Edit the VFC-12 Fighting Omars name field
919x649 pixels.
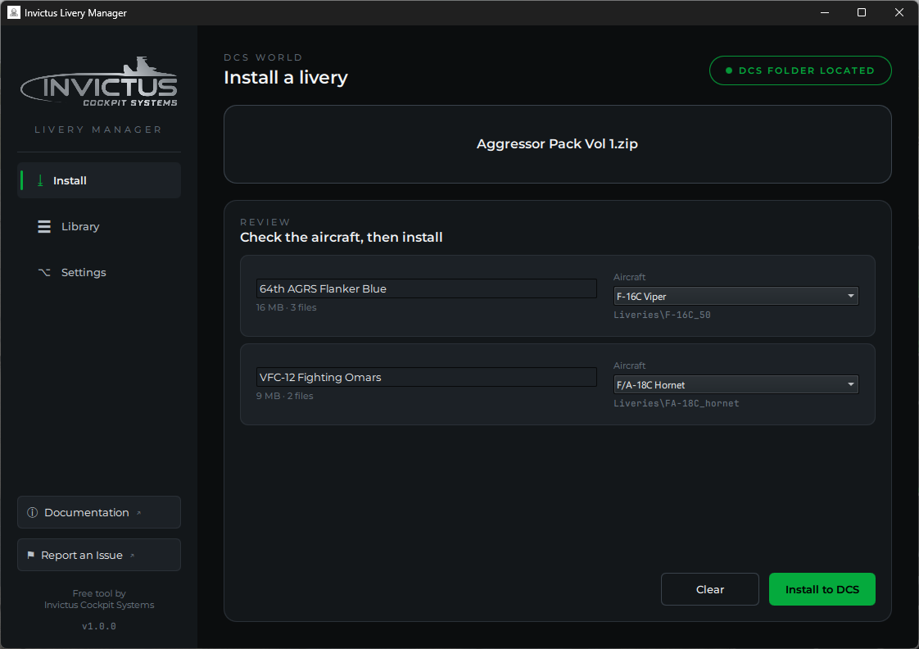pos(426,377)
